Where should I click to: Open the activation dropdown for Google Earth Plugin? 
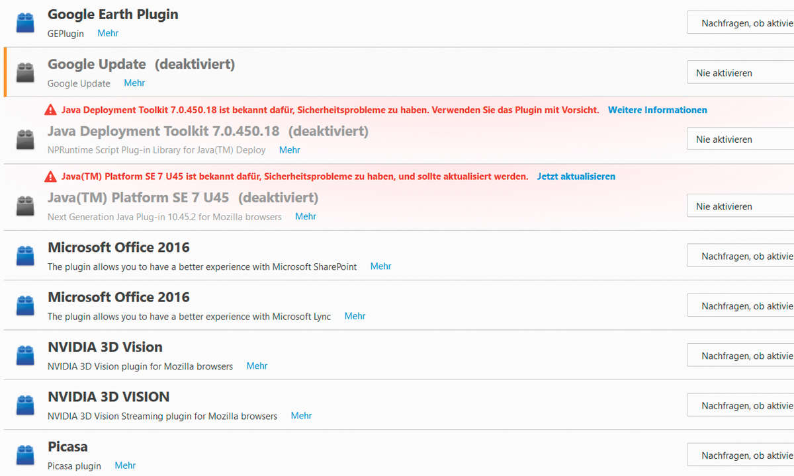click(740, 23)
